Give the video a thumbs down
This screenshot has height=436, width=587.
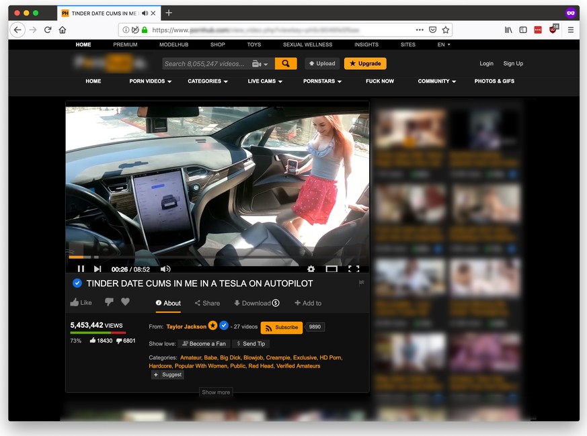tap(109, 302)
